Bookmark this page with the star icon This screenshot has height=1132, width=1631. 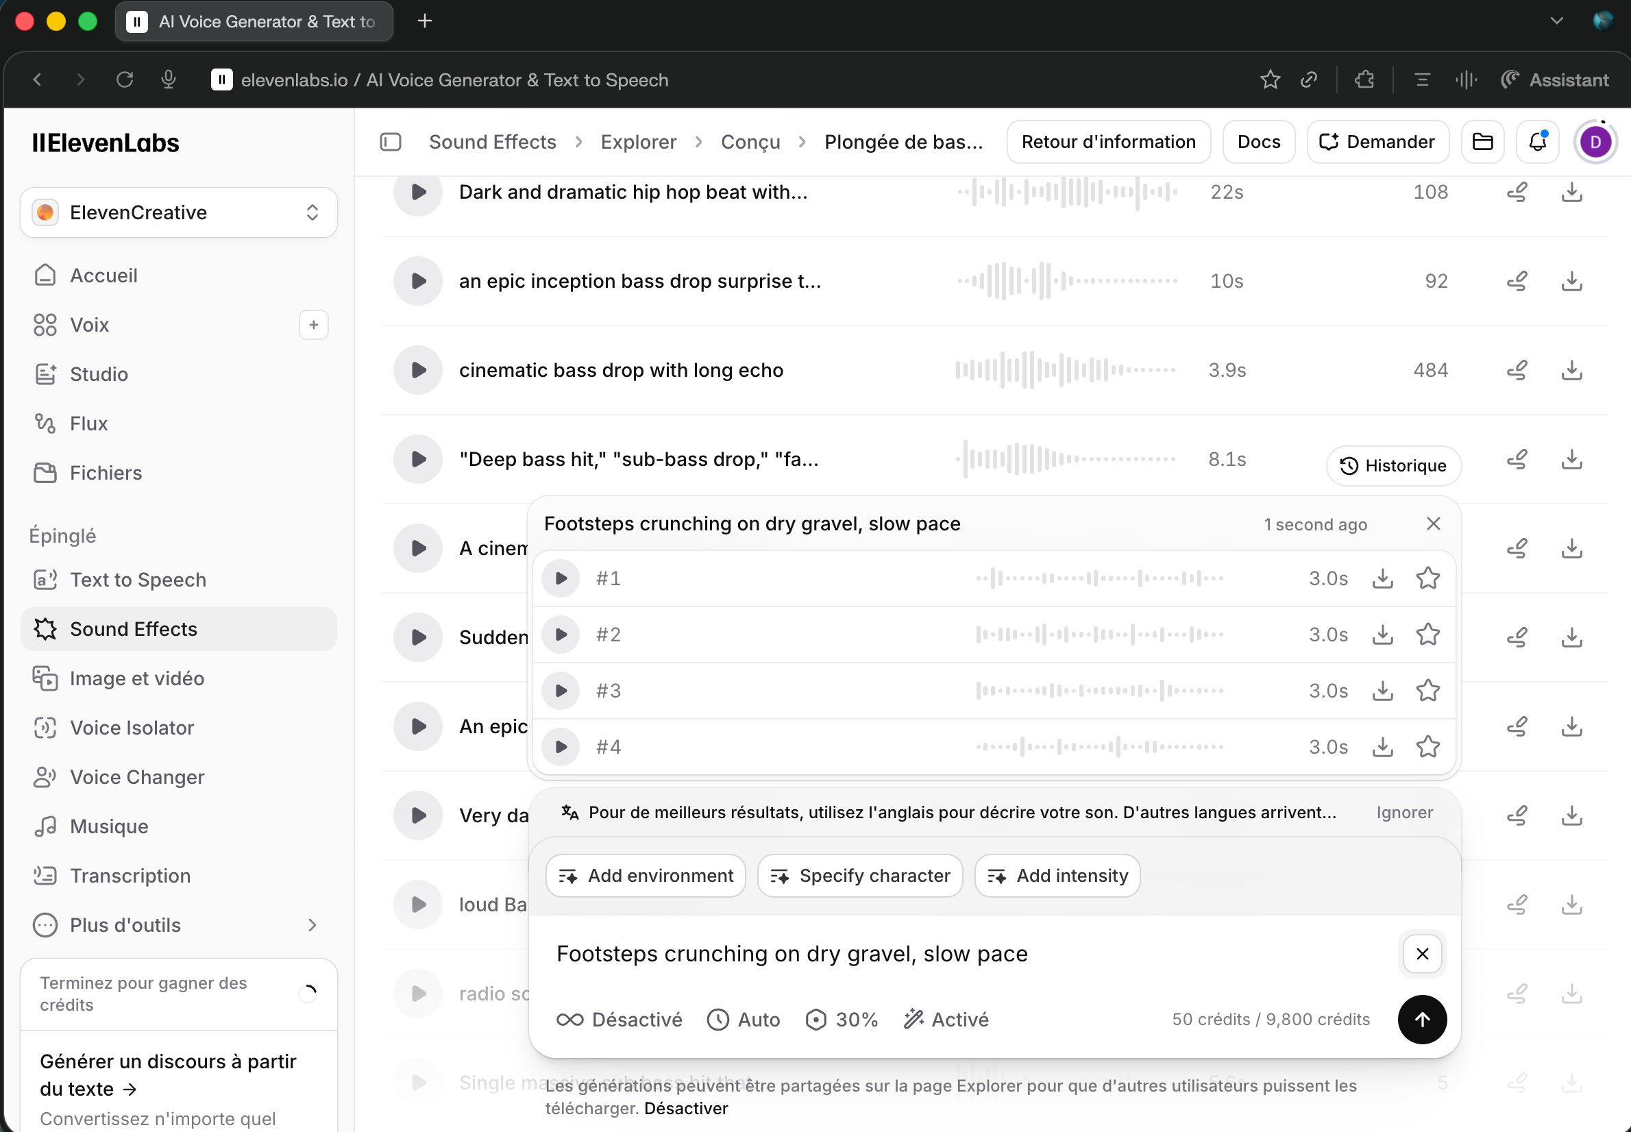1270,79
